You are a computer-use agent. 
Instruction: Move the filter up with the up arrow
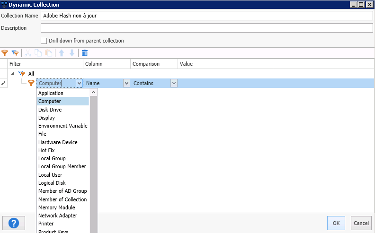62,53
